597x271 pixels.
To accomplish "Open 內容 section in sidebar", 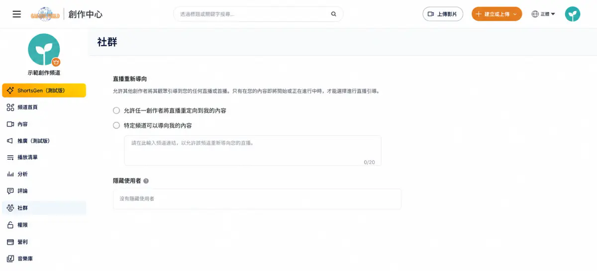I will tap(44, 124).
